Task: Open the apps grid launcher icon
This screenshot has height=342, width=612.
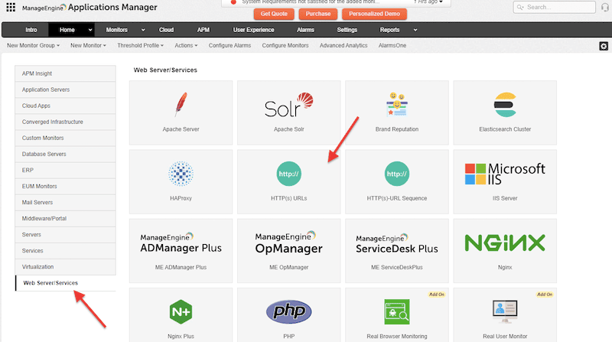Action: pos(11,7)
